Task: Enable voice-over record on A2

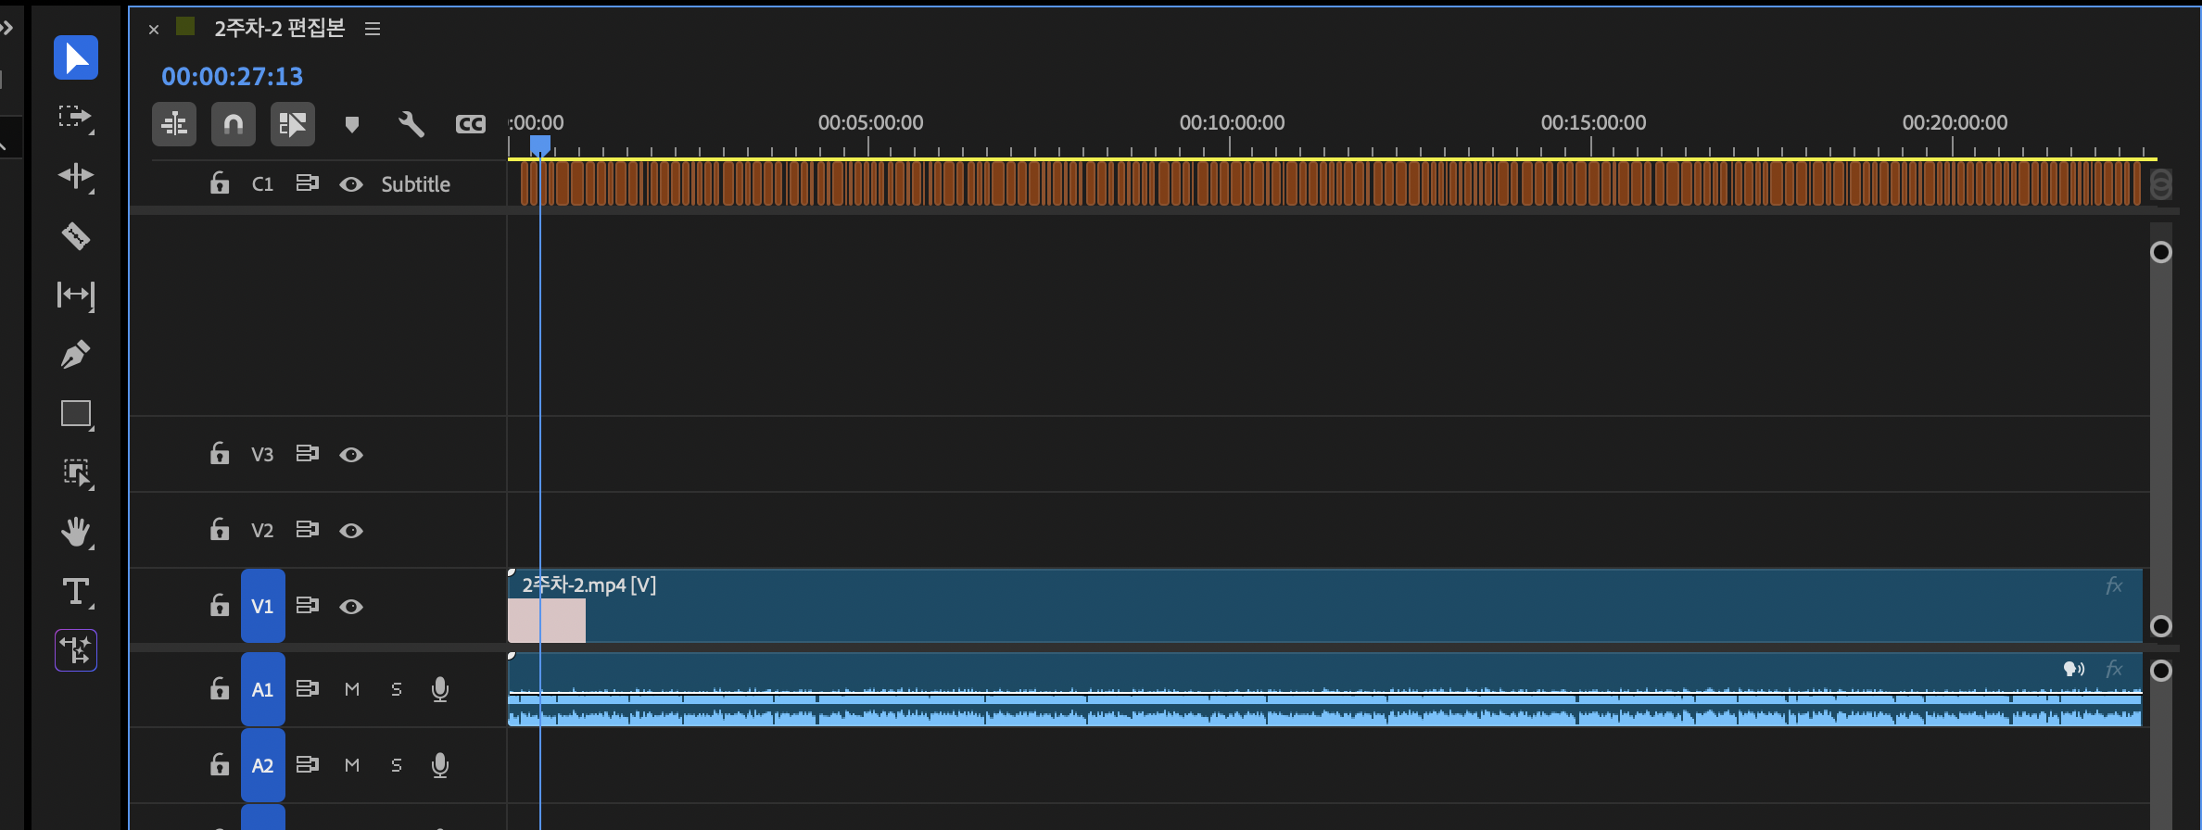Action: (x=440, y=765)
